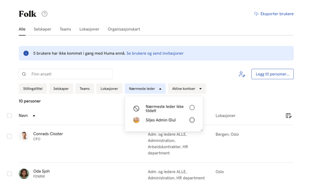Tick the checkbox for Conrads Closter
Screen dimensions: 313x187
[9, 136]
